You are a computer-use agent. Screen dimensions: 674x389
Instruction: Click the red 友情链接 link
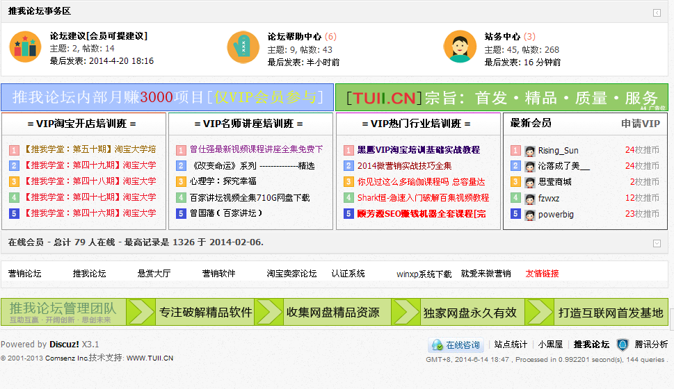click(x=542, y=274)
